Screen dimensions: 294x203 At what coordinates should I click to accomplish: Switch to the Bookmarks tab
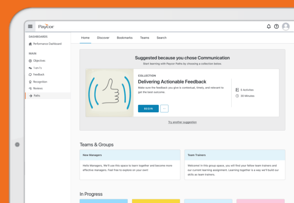point(125,38)
